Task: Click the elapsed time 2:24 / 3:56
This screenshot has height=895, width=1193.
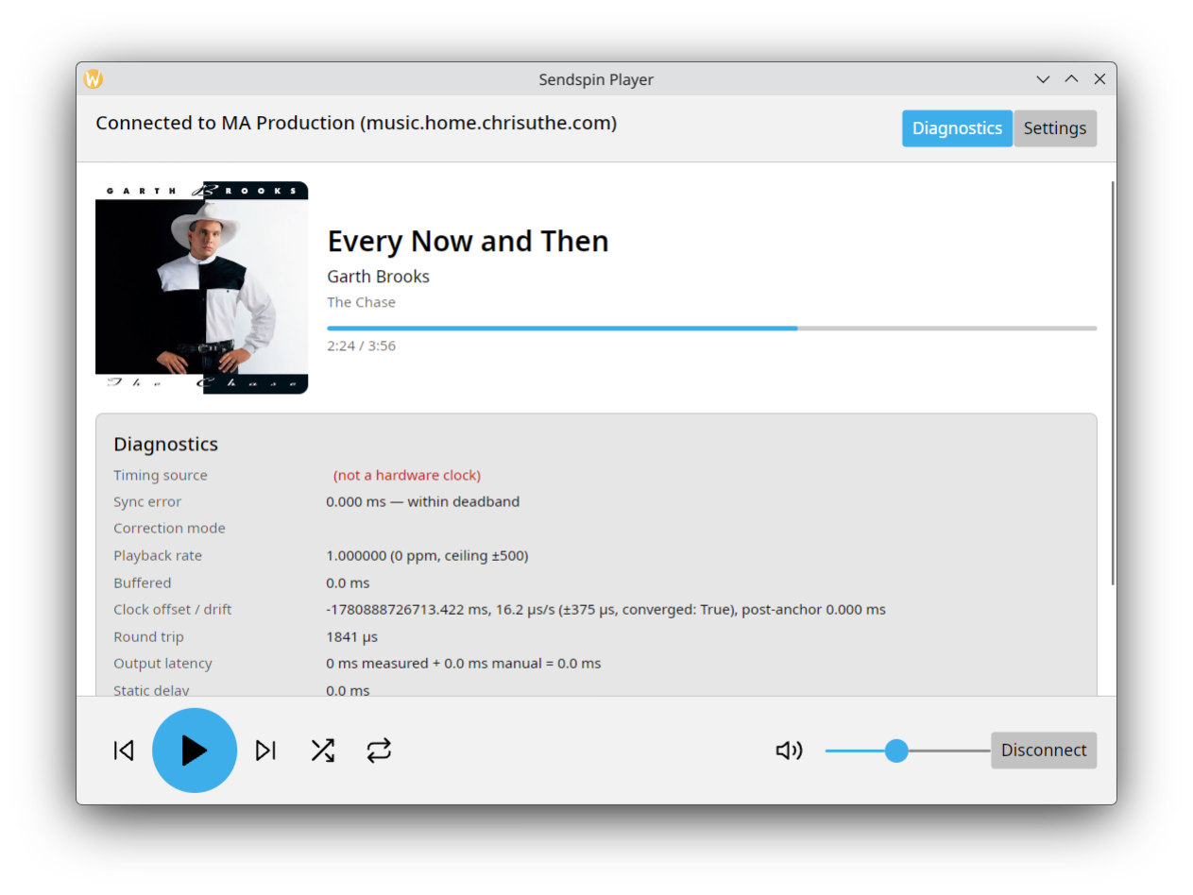Action: [x=361, y=346]
